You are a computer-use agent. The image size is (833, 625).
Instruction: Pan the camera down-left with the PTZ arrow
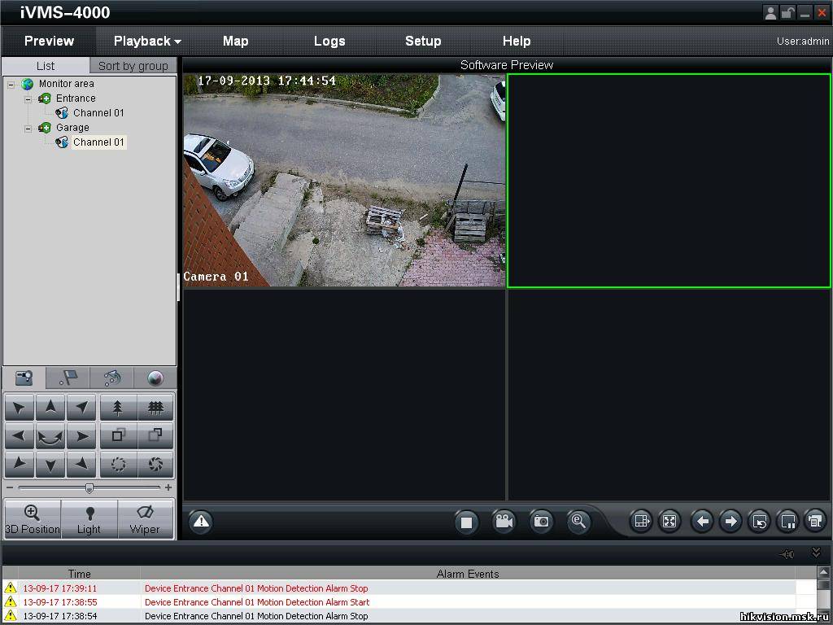click(20, 465)
